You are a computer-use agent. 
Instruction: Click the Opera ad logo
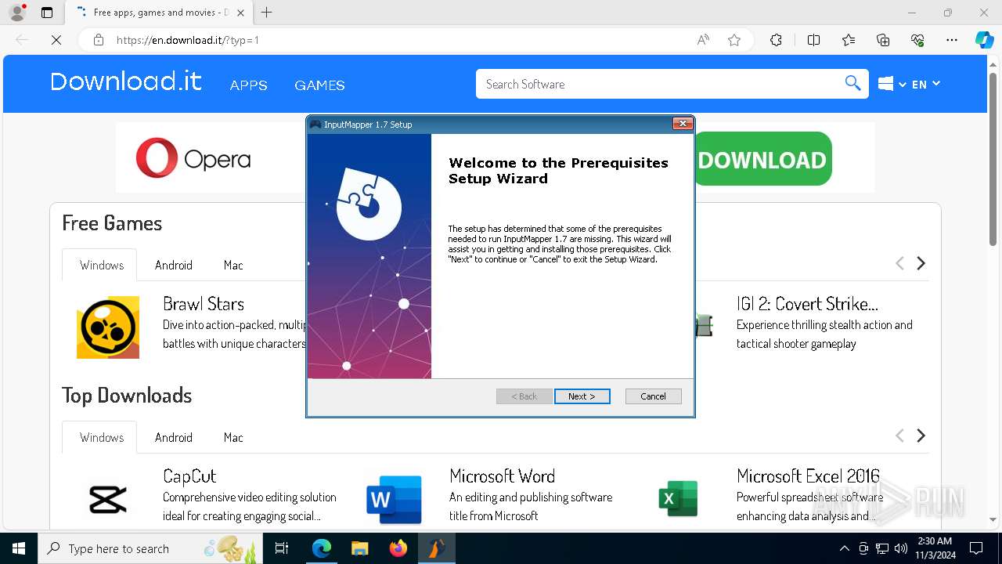point(193,158)
